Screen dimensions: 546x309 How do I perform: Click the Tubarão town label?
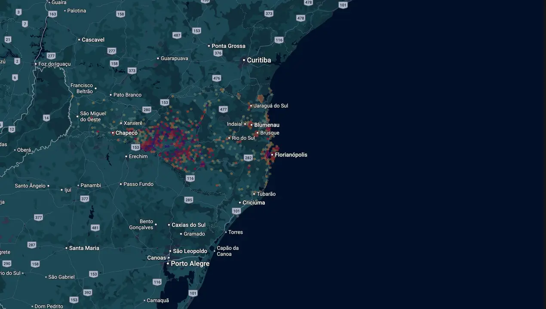266,194
